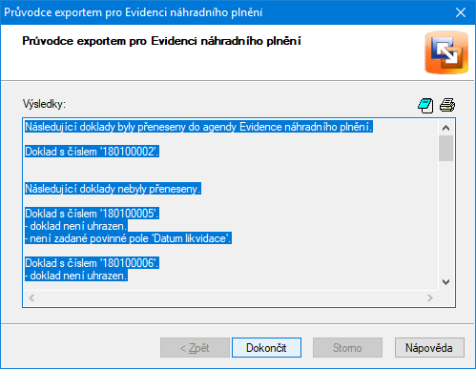
Task: Click the Dokončit button
Action: (266, 348)
